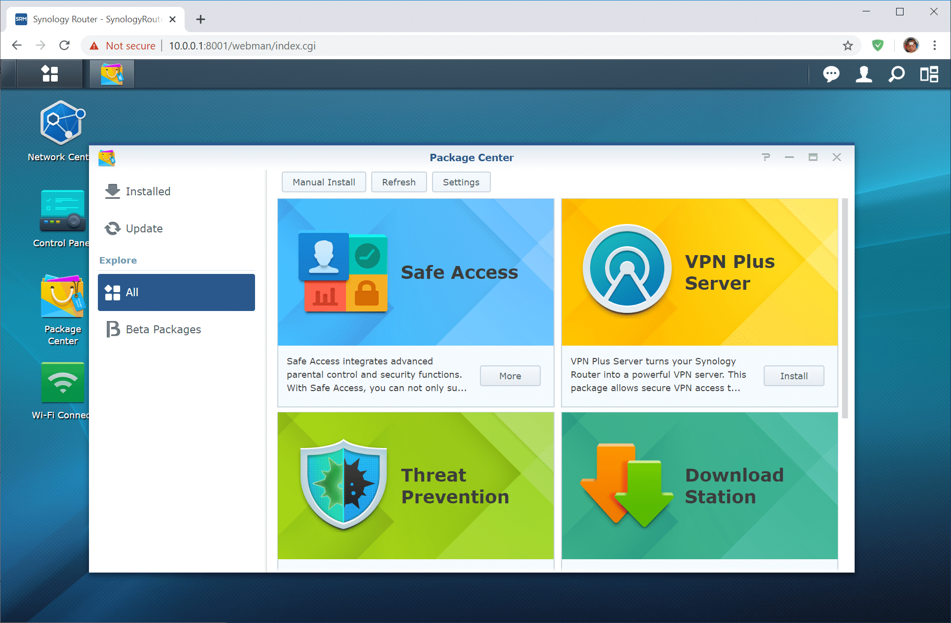Click Refresh to update package list
Viewport: 951px width, 623px height.
click(398, 181)
